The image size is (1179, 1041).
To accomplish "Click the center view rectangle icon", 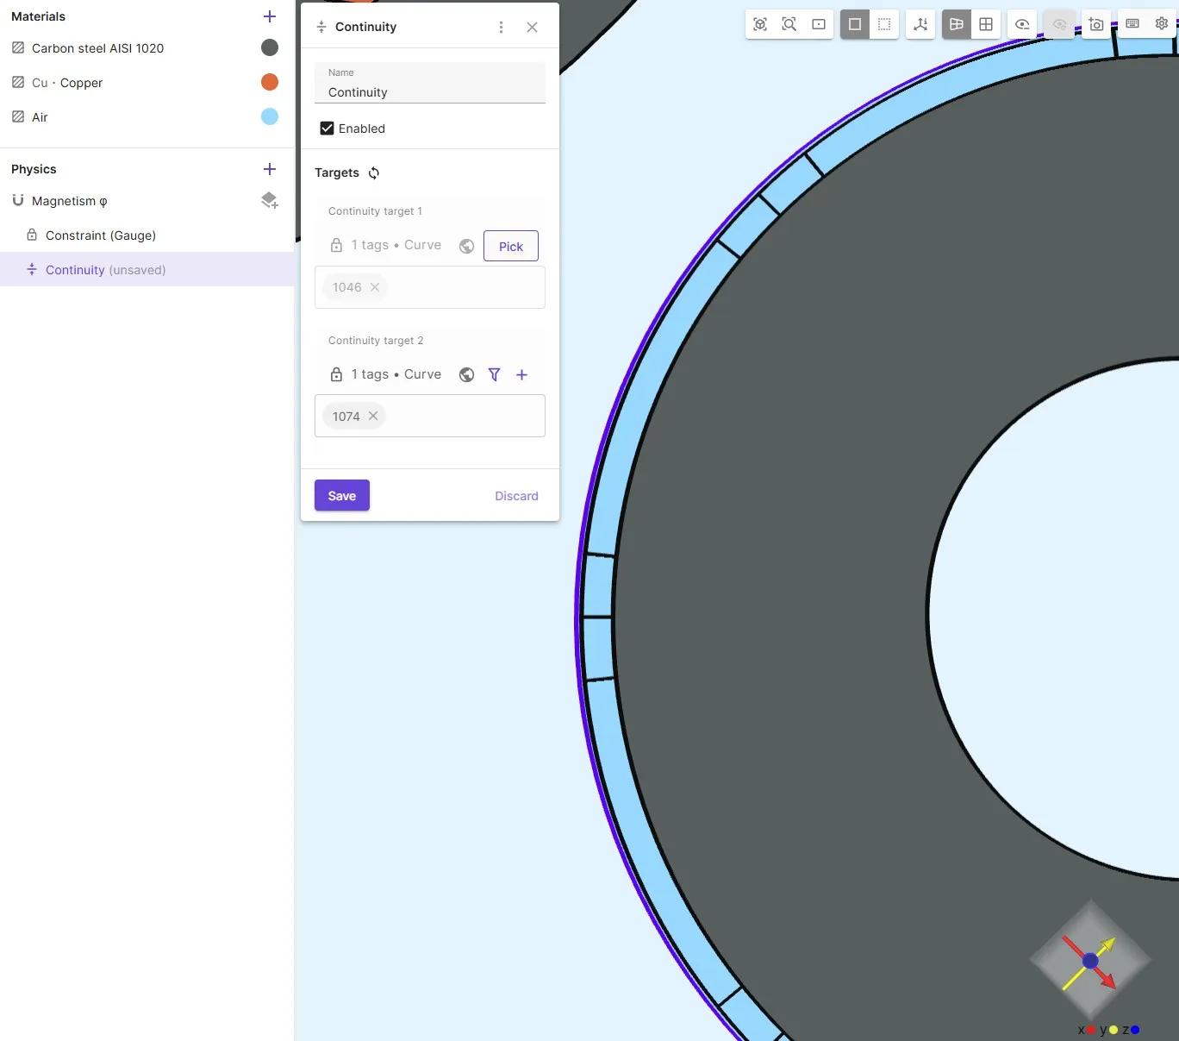I will [x=819, y=24].
